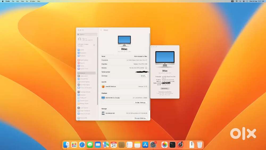Viewport: 266px width, 150px height.
Task: Open the document stack in the Dock
Action: (192, 145)
